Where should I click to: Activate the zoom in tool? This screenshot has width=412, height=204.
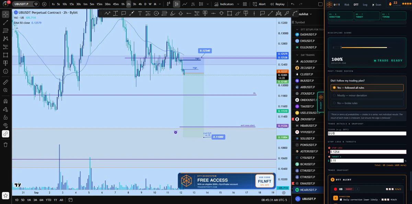click(x=5, y=90)
